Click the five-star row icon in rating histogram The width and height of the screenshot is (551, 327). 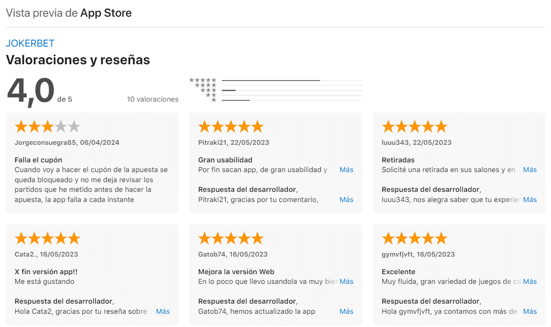pos(203,80)
